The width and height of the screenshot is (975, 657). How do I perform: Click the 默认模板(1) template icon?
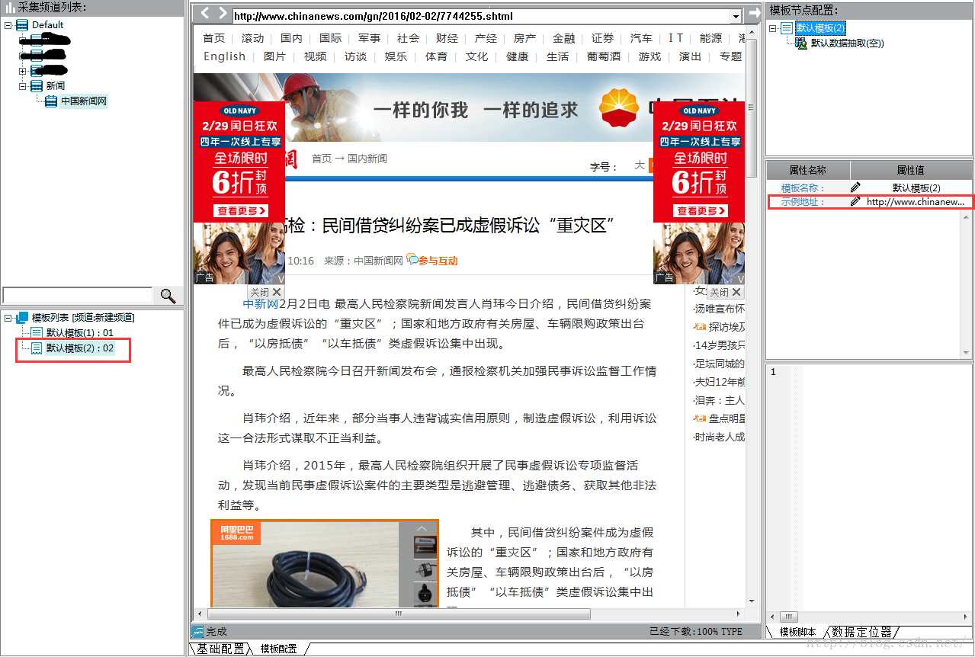pyautogui.click(x=37, y=333)
